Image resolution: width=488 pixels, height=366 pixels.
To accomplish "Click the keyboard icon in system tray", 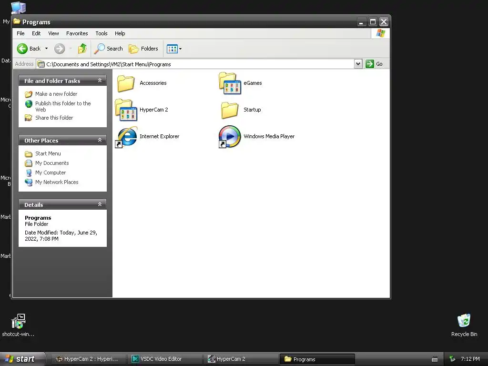I will pos(435,359).
